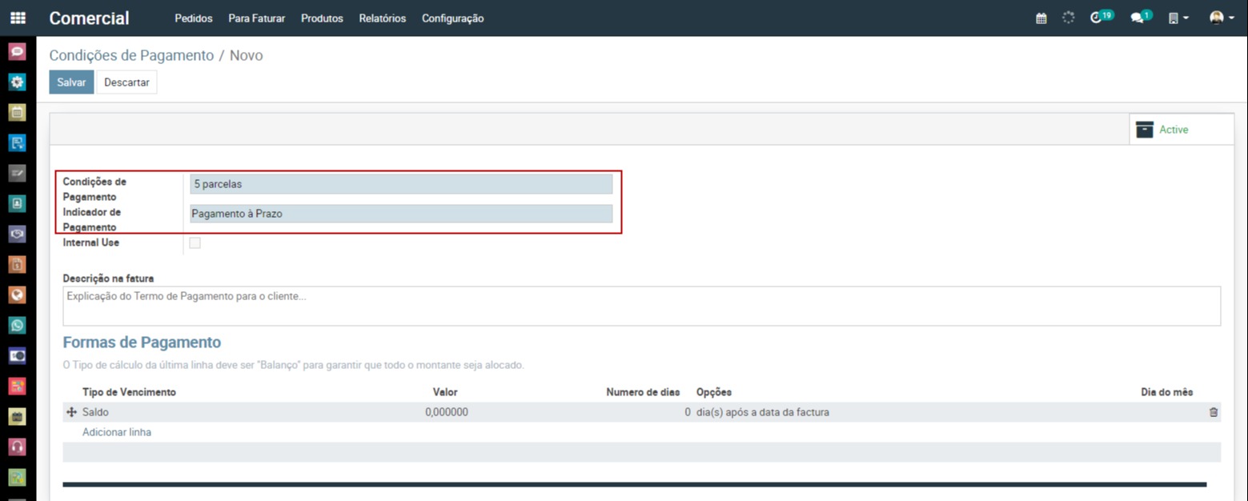This screenshot has height=501, width=1248.
Task: Expand the company building dropdown
Action: [1178, 18]
